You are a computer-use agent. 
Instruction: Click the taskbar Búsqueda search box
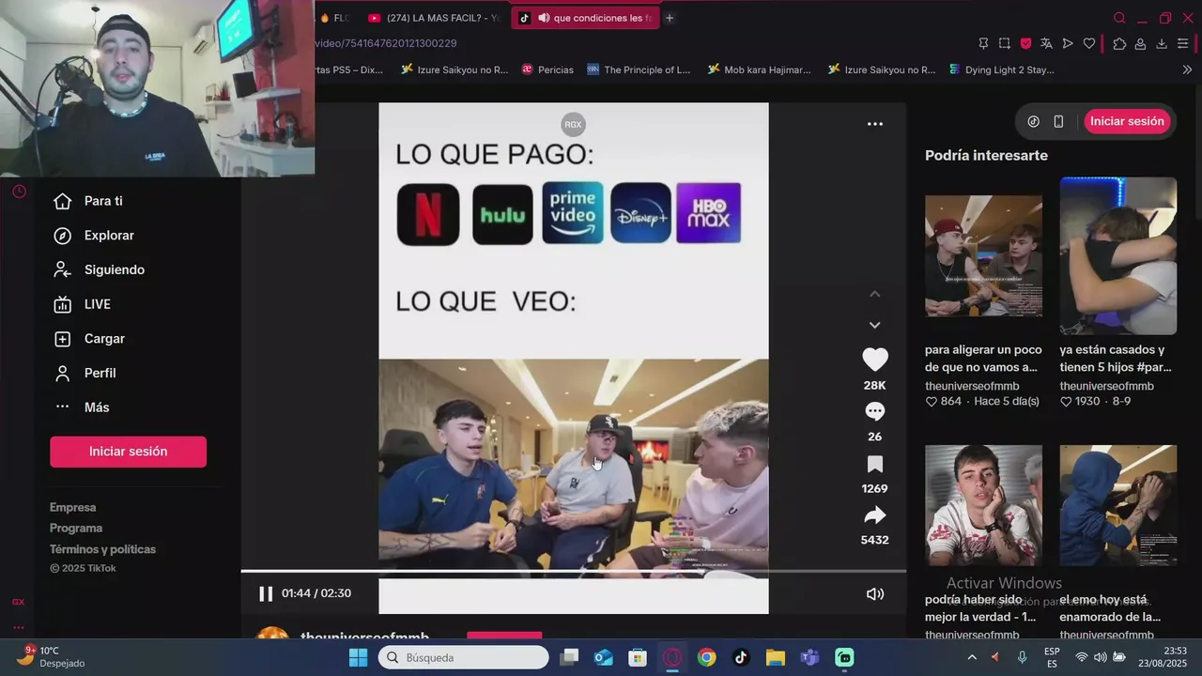(x=462, y=657)
